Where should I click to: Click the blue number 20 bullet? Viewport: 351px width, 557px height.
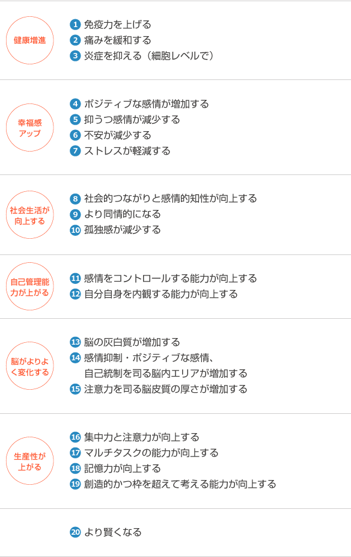[75, 532]
